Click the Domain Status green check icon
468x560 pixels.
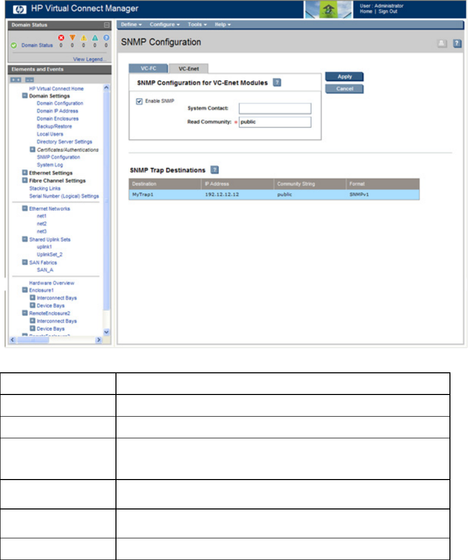point(14,45)
